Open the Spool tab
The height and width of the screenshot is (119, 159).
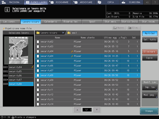(x=92, y=22)
